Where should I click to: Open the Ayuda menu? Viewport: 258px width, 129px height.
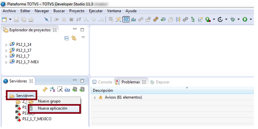point(131,11)
